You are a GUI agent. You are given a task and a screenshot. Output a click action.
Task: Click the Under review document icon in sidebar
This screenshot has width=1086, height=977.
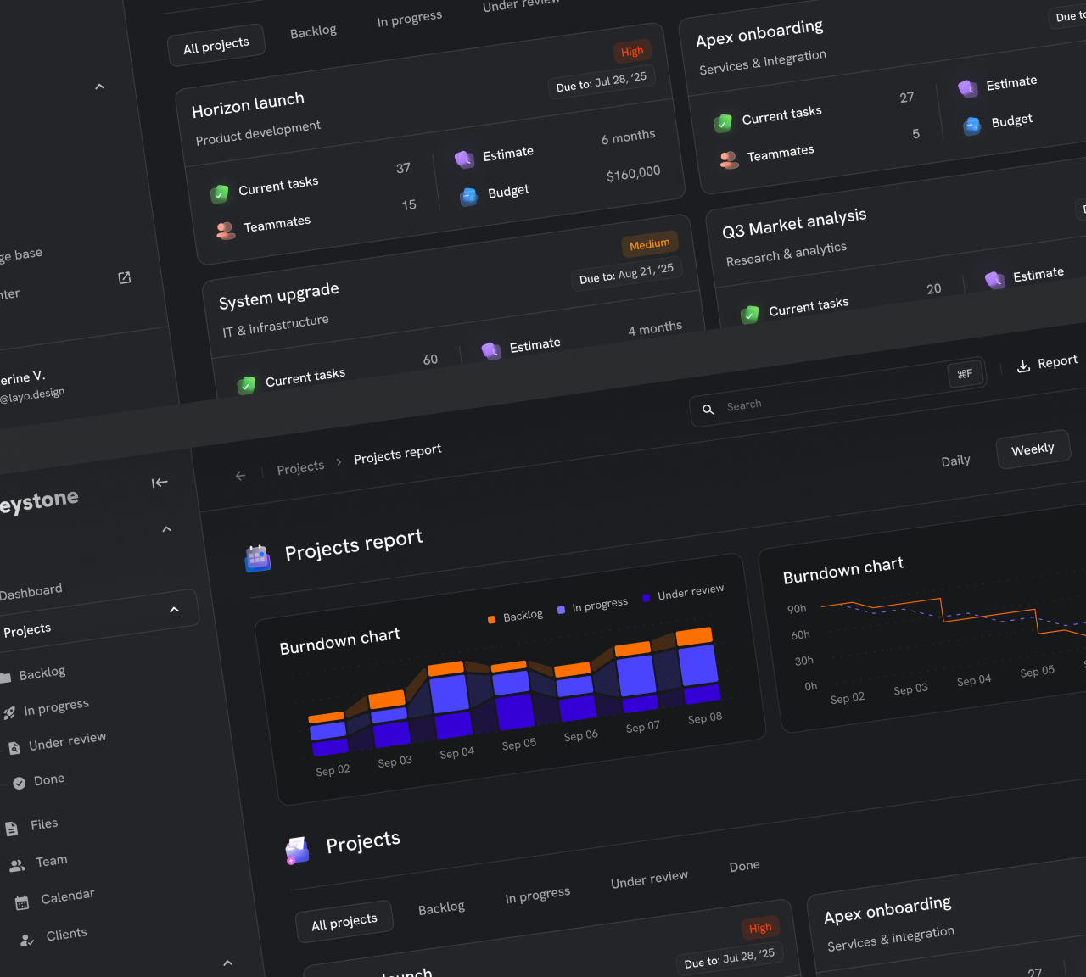point(14,748)
